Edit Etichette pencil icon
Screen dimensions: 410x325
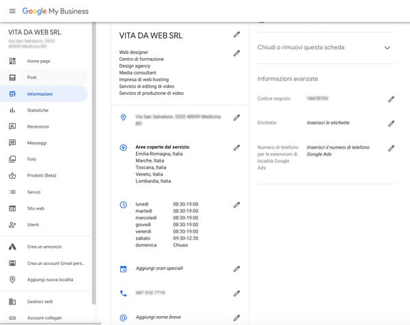tap(391, 124)
